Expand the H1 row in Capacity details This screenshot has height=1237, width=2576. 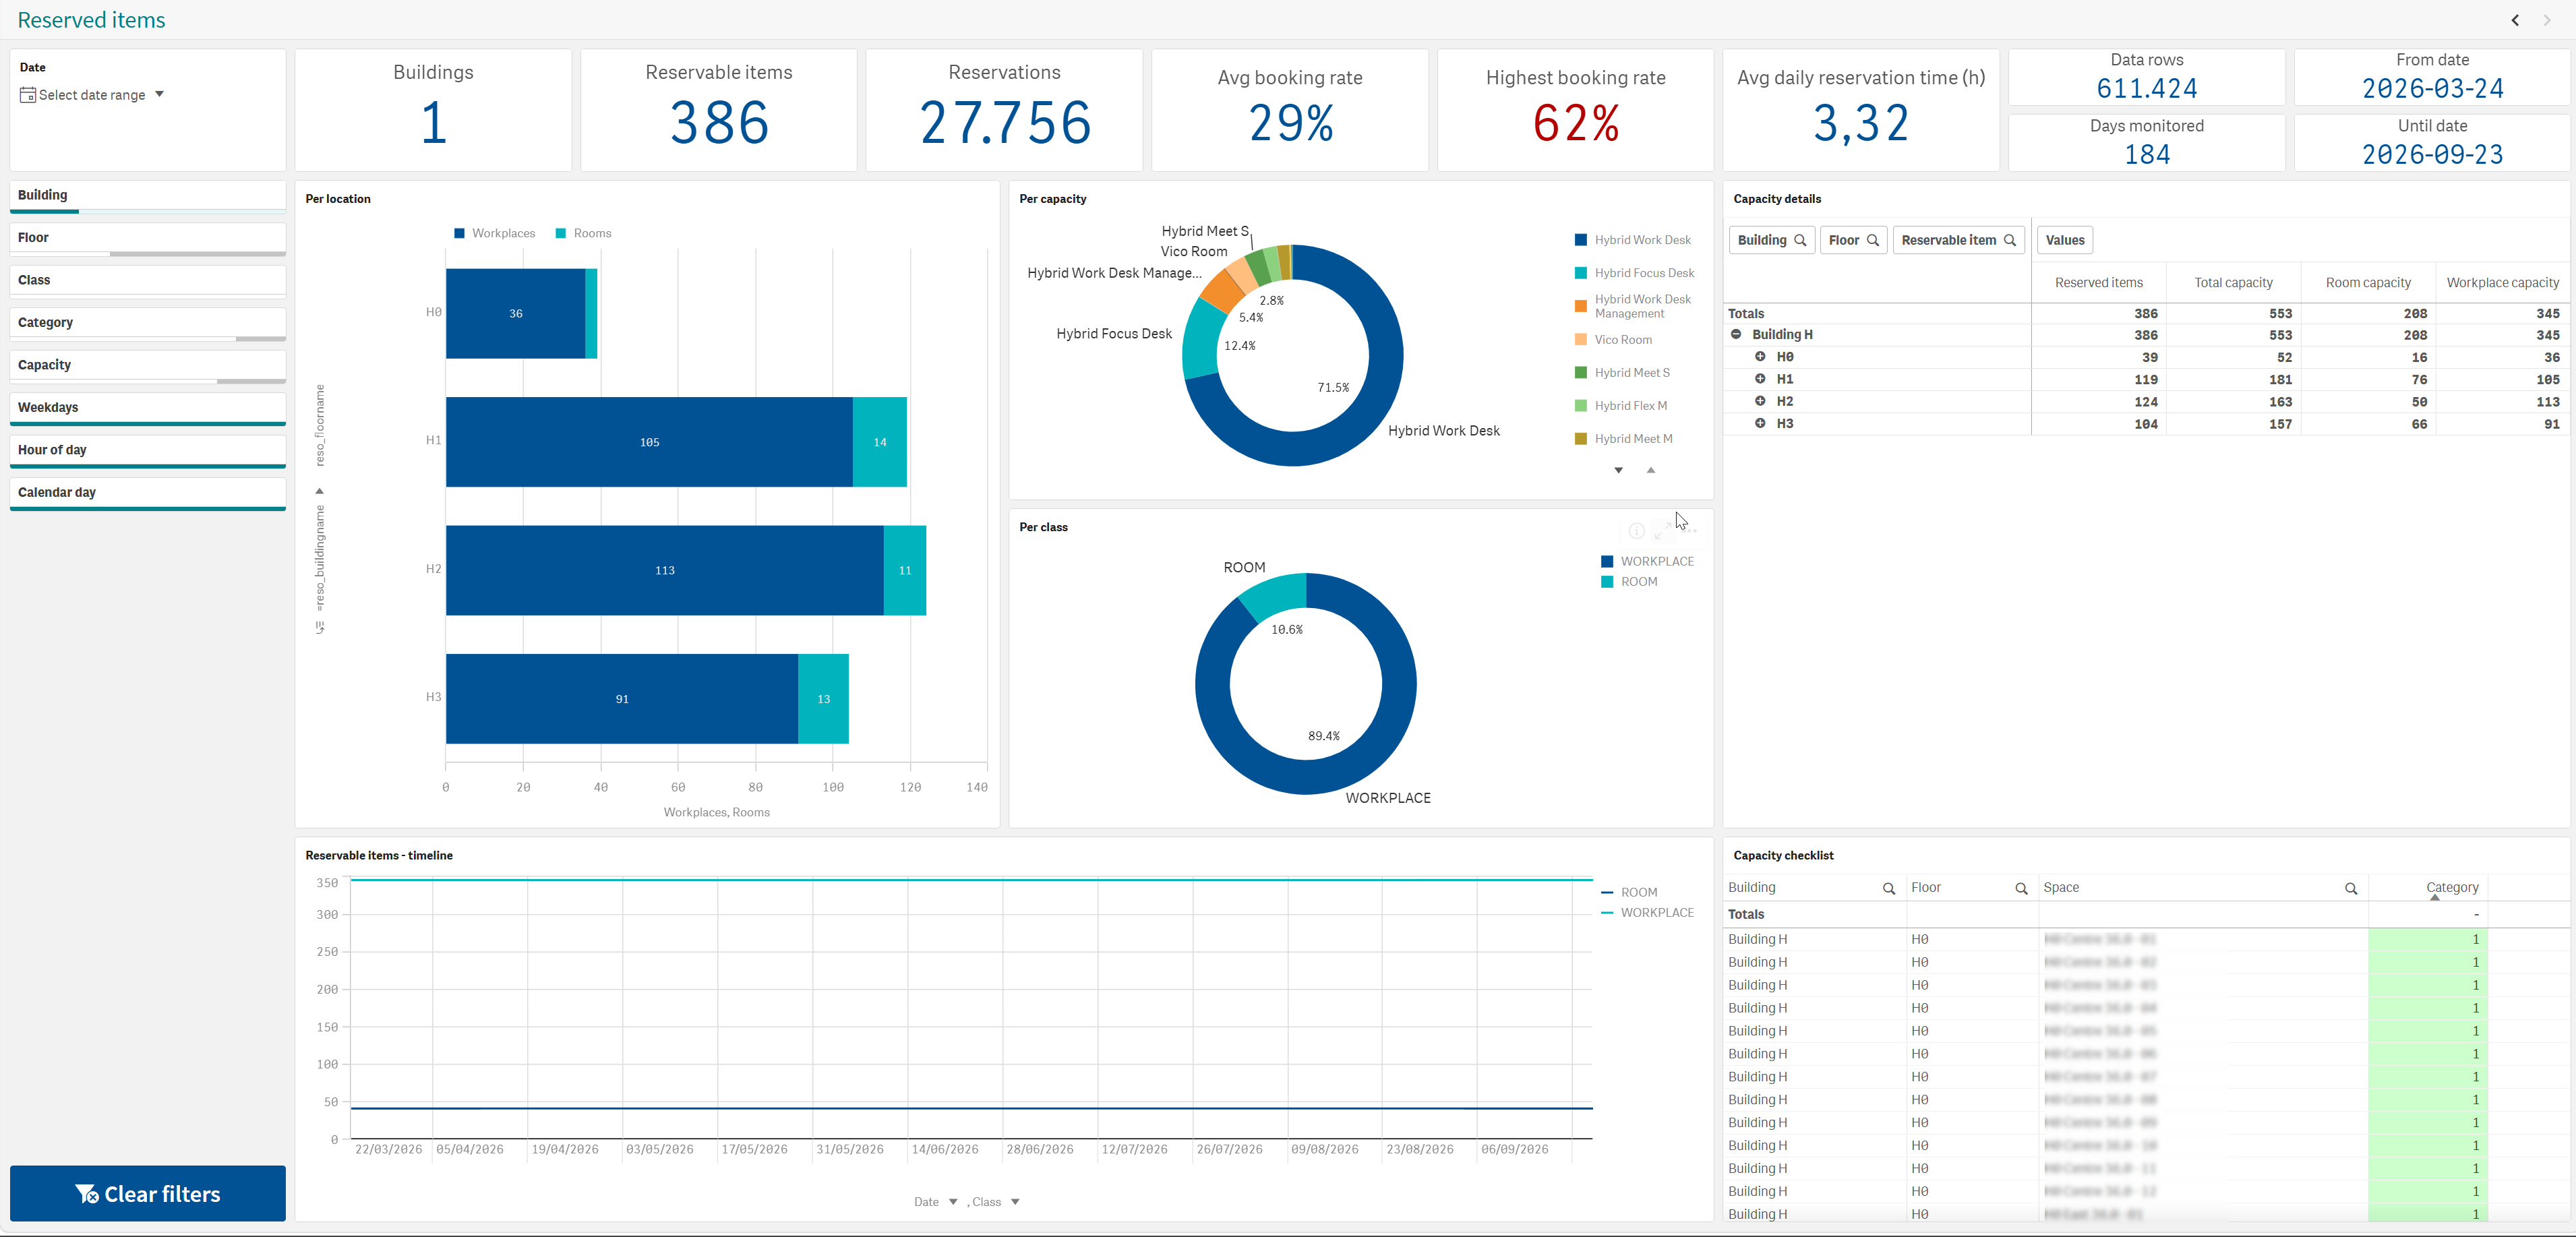pyautogui.click(x=1760, y=379)
